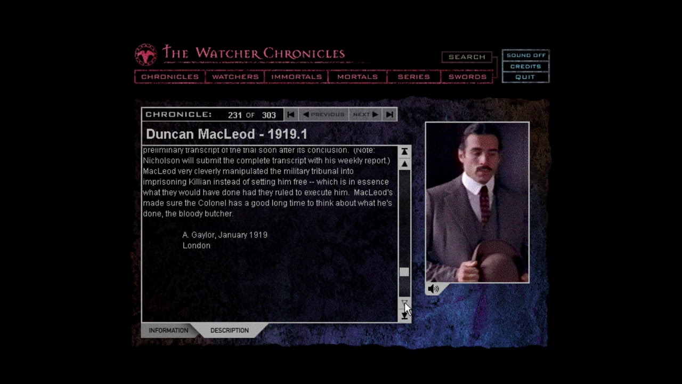Open the Mortals menu
This screenshot has width=682, height=384.
tap(358, 77)
